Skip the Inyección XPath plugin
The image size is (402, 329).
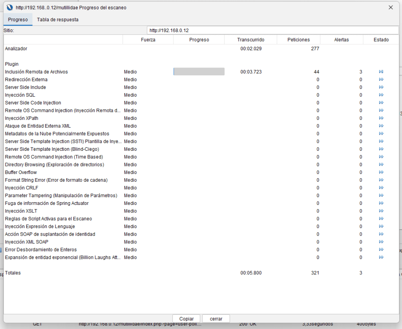tap(381, 118)
